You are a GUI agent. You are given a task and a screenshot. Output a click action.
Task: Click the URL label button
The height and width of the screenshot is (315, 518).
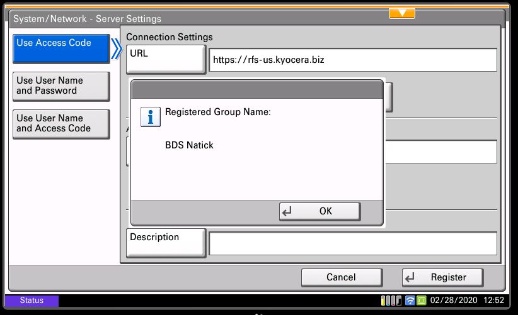(x=166, y=59)
